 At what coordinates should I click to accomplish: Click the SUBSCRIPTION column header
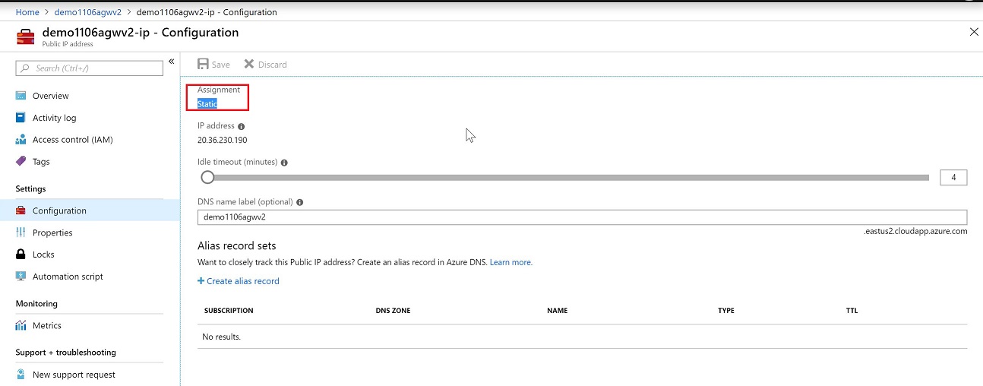click(x=229, y=311)
